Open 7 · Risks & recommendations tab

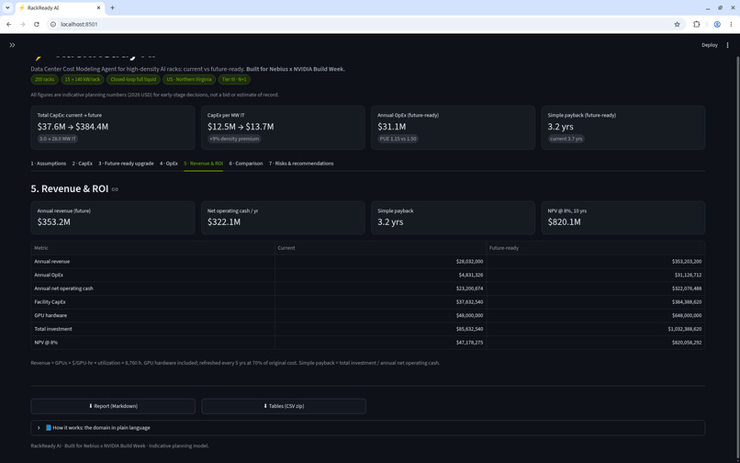301,164
